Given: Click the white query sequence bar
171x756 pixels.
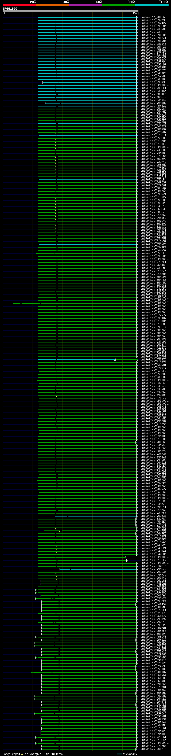Looking at the screenshot, I should 71,11.
